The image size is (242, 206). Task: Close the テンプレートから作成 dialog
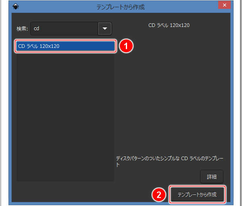pos(224,5)
